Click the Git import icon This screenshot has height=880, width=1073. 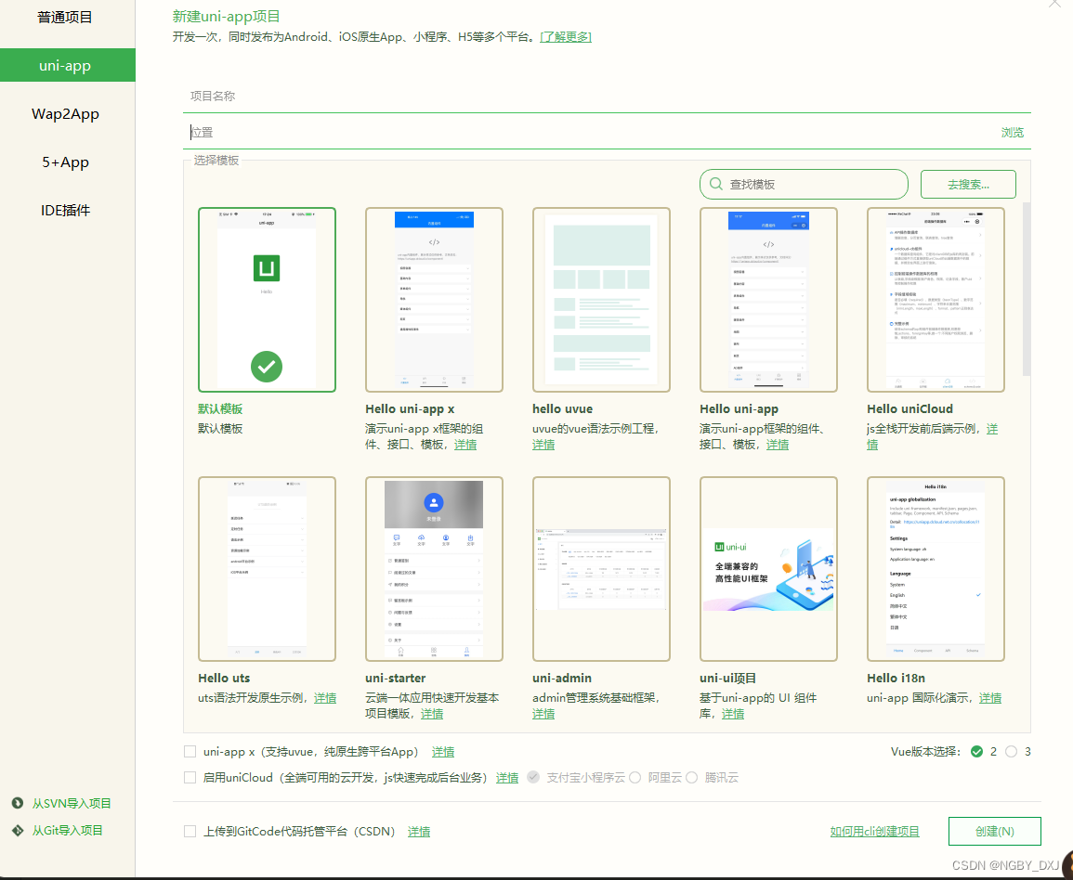coord(18,830)
